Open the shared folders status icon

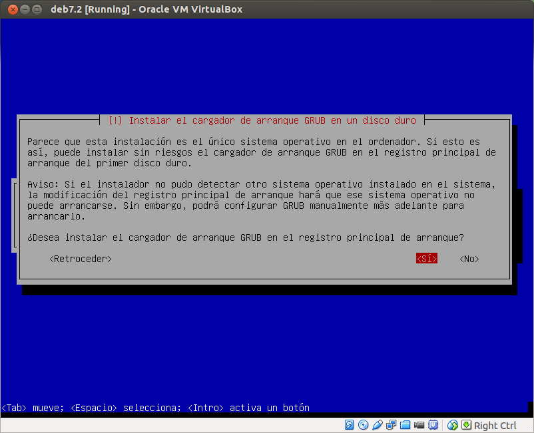coord(405,425)
